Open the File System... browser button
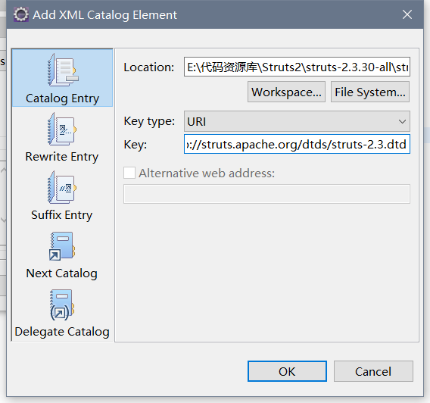Viewport: 430px width, 403px height. [x=370, y=92]
